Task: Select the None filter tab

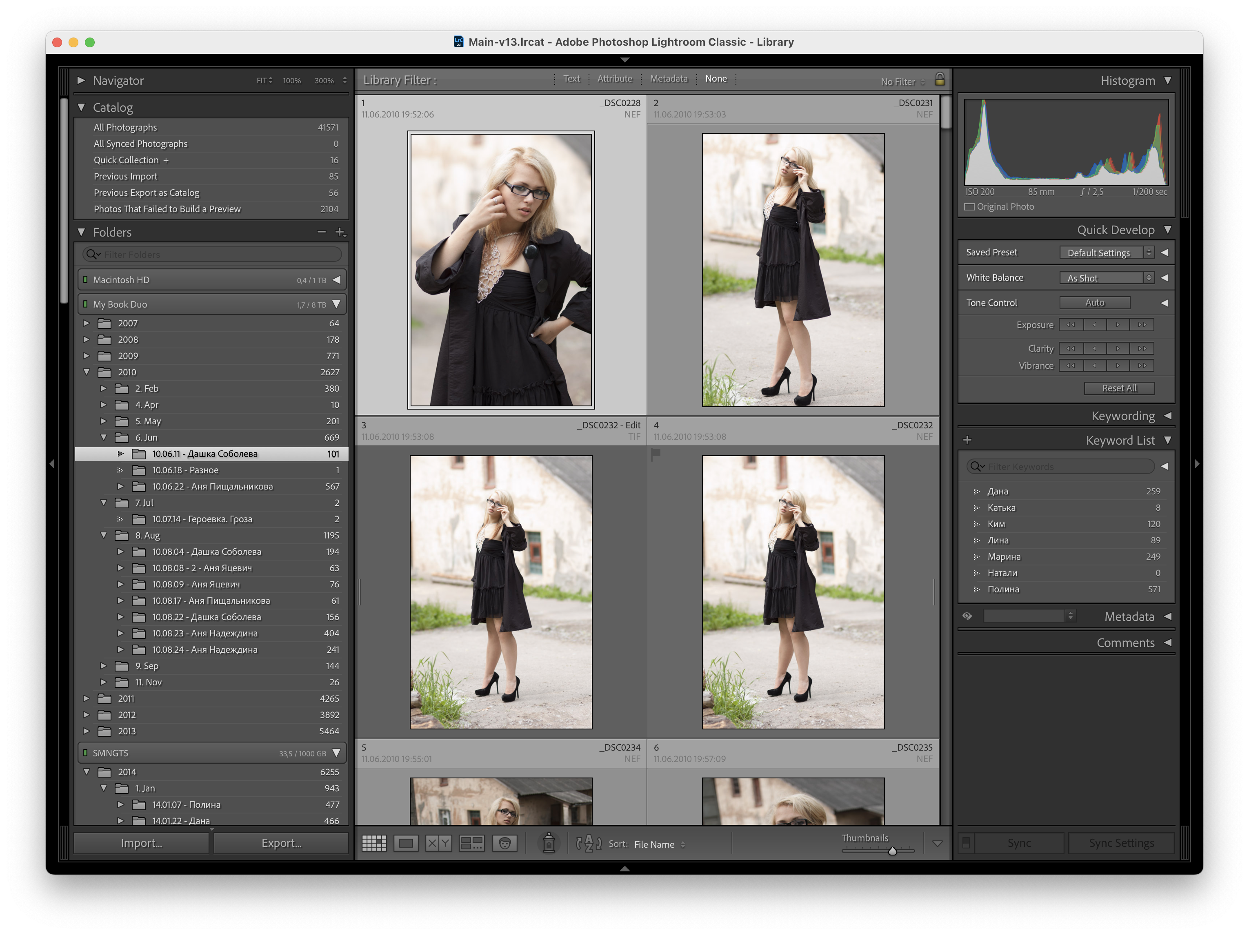Action: point(716,78)
